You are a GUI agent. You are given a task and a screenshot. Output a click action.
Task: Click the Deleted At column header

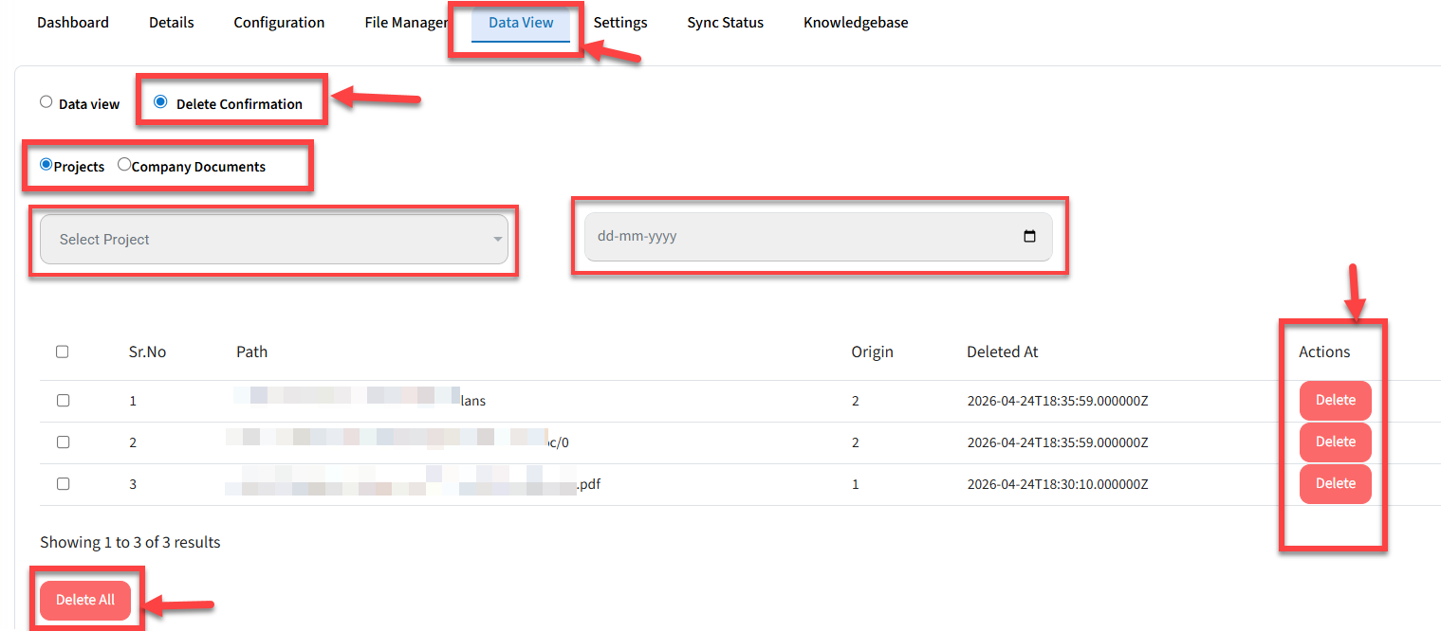click(1002, 352)
